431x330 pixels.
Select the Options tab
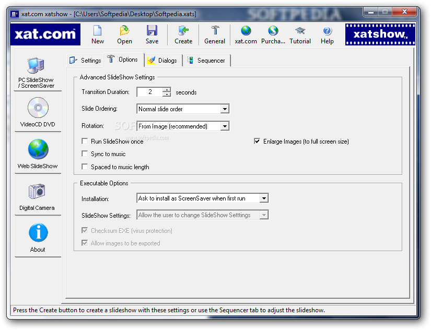pos(124,60)
